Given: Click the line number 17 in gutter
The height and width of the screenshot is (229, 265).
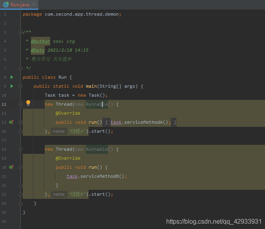Looking at the screenshot, I should pyautogui.click(x=4, y=140).
